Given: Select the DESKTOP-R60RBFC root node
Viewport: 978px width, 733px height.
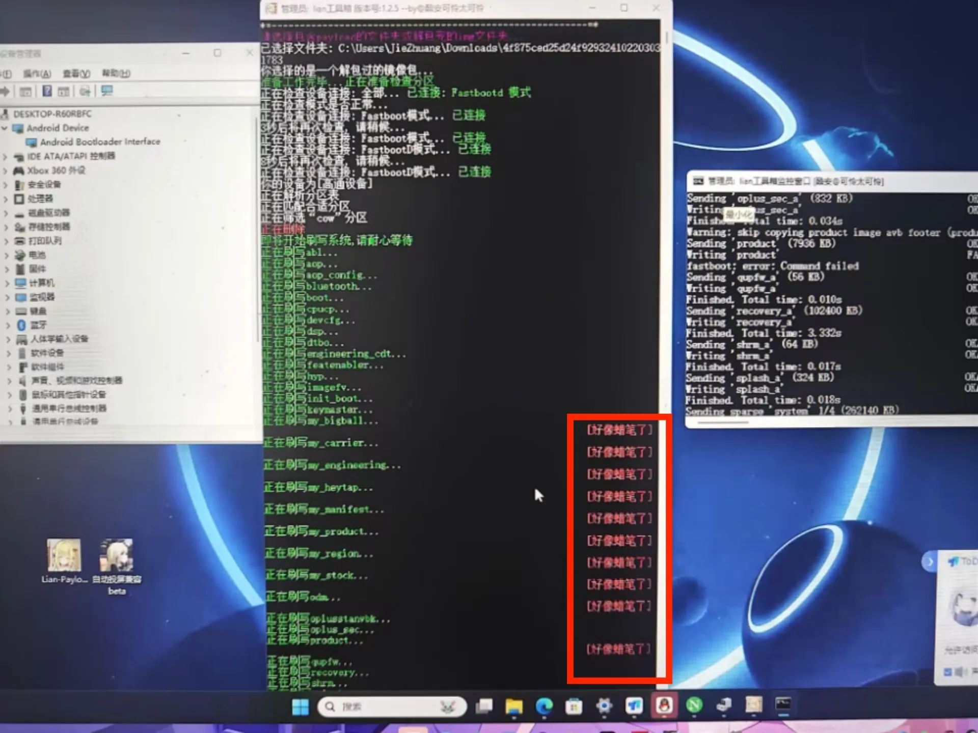Looking at the screenshot, I should (x=52, y=114).
